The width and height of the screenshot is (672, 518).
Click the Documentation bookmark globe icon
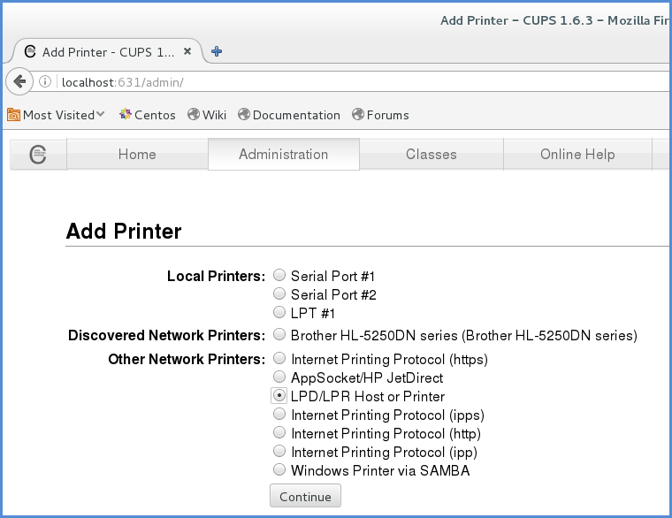tap(244, 114)
